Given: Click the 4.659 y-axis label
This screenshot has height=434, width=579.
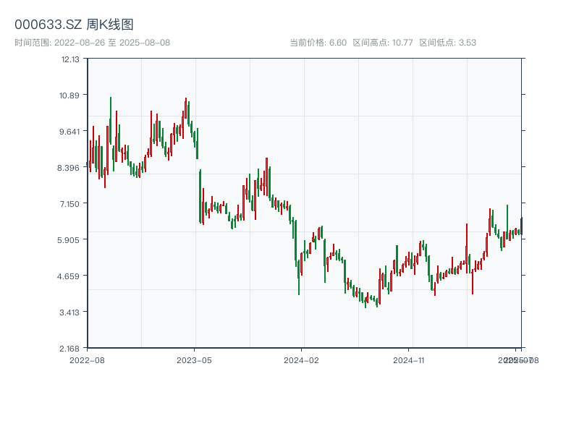Looking at the screenshot, I should (x=68, y=276).
